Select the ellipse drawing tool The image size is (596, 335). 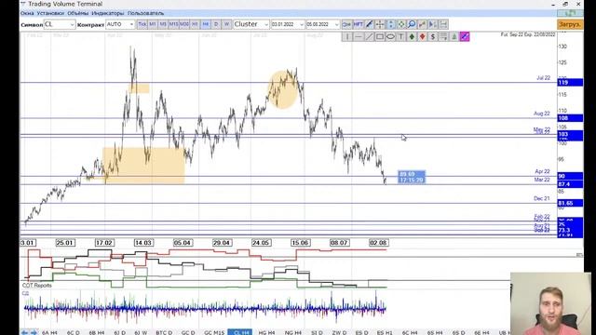pyautogui.click(x=390, y=36)
